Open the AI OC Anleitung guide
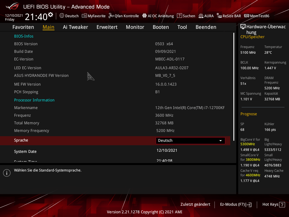 [160, 16]
